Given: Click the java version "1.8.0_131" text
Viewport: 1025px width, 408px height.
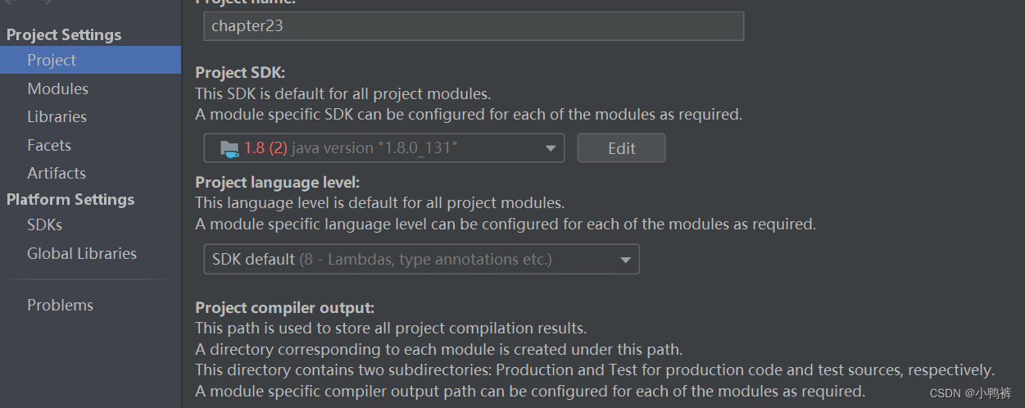Looking at the screenshot, I should [374, 148].
